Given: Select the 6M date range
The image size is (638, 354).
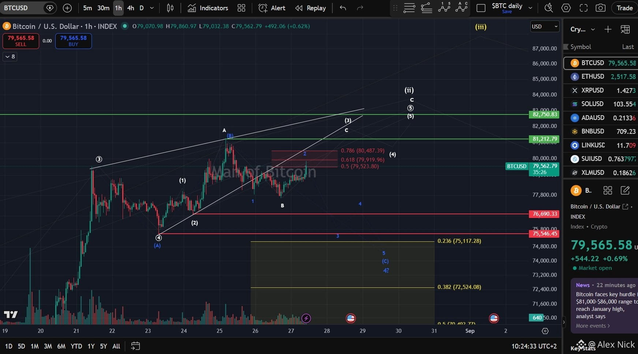Looking at the screenshot, I should 61,346.
